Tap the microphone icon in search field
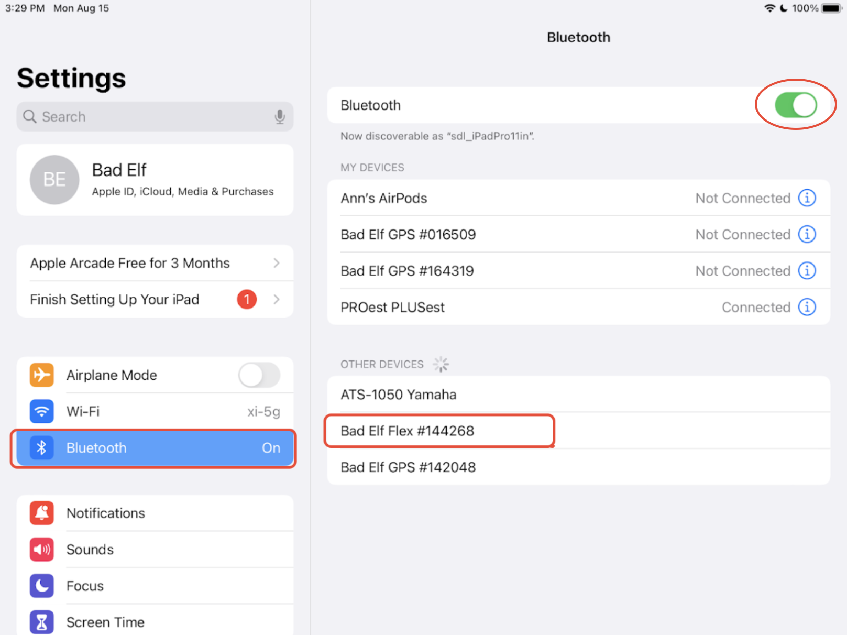The height and width of the screenshot is (635, 847). [x=280, y=116]
